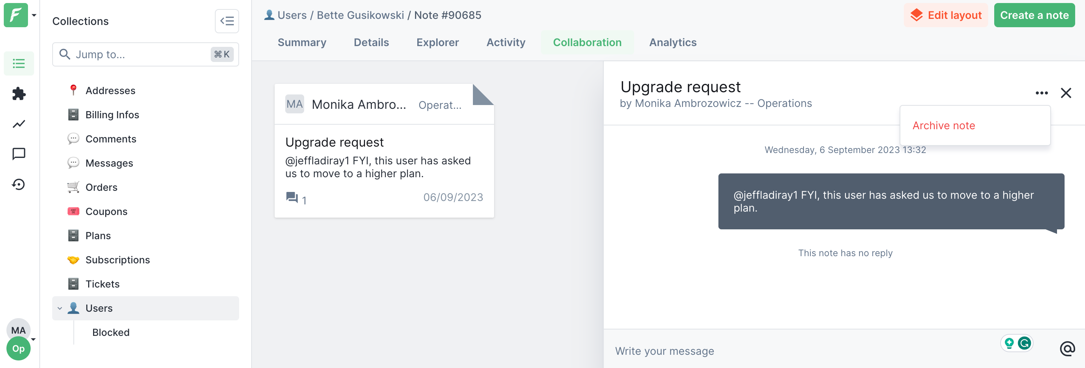Open the dashboard chart line icon
Screen dimensions: 1085x368
tap(19, 124)
